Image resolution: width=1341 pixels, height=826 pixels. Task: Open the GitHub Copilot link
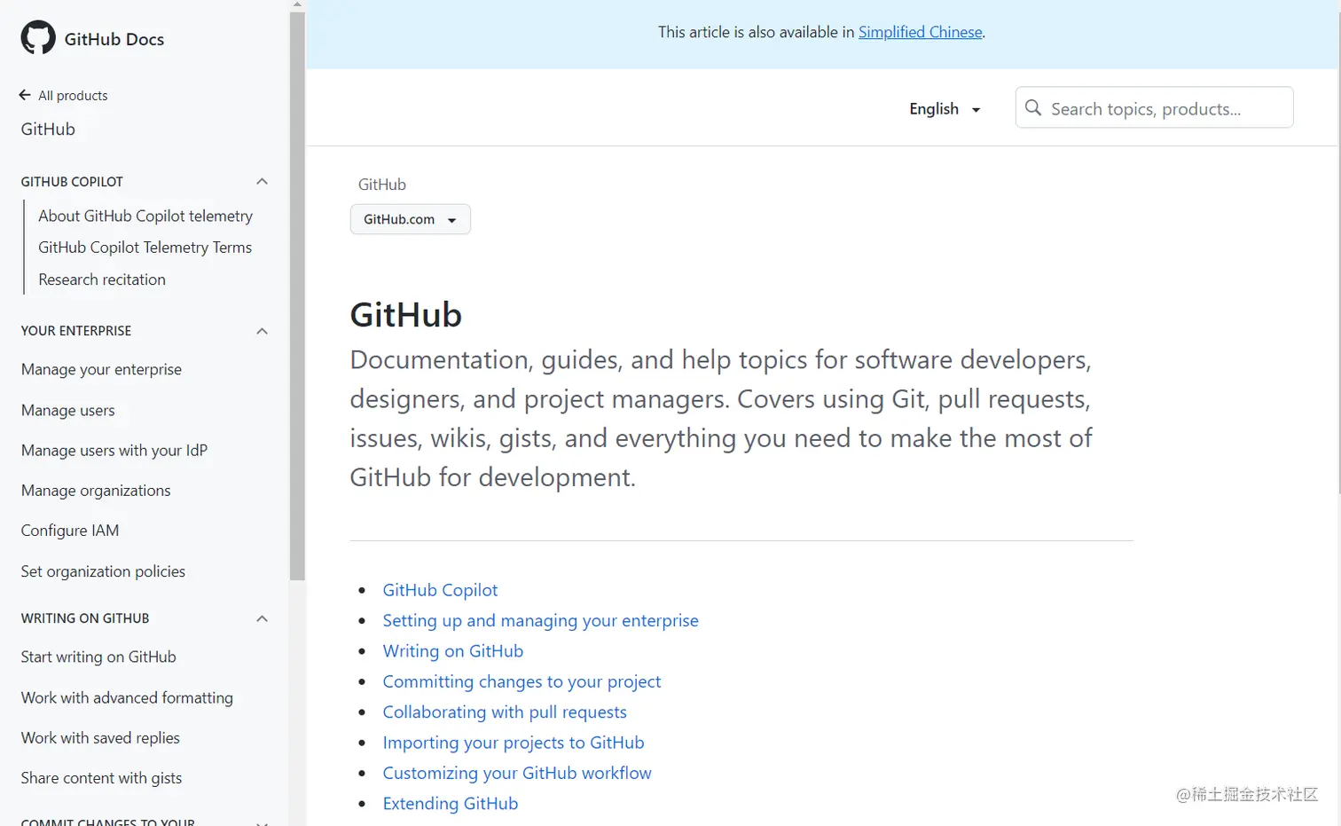point(440,589)
